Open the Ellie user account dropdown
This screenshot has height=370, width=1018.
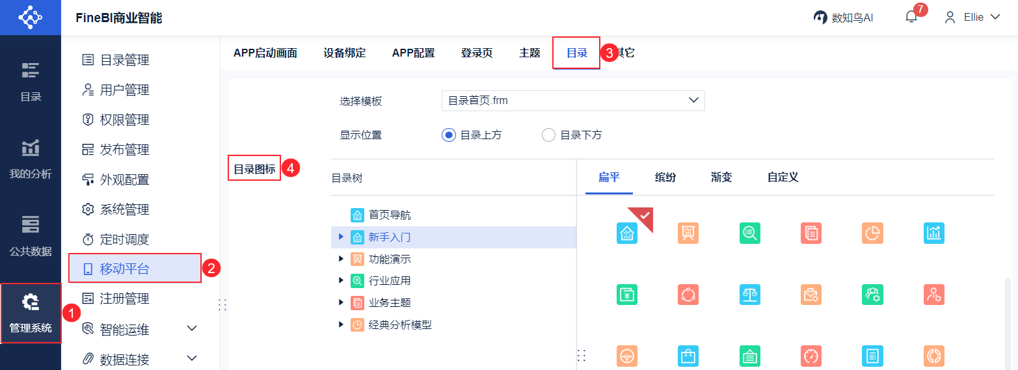[x=972, y=18]
